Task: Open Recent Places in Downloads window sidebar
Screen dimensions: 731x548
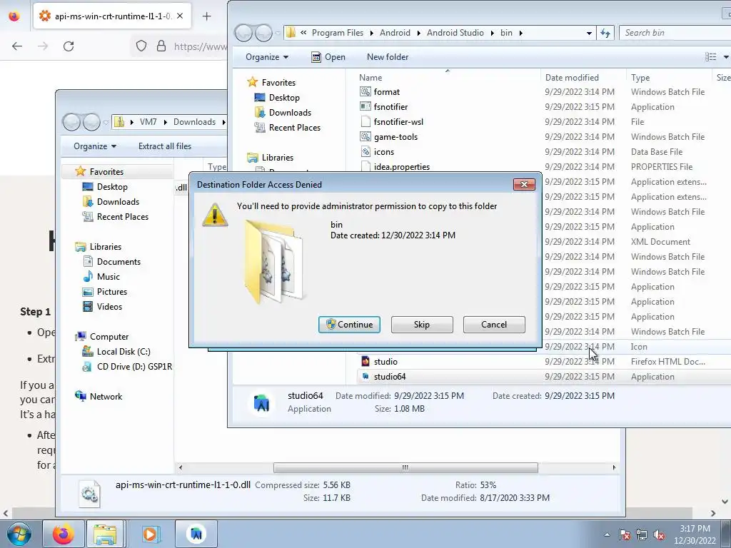Action: point(123,217)
